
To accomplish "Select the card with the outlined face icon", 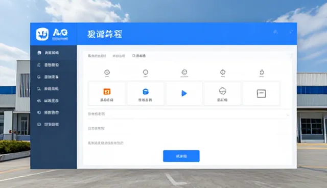I will coord(223,94).
